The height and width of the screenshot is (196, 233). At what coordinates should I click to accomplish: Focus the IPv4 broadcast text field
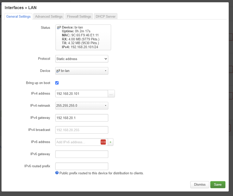click(82, 130)
